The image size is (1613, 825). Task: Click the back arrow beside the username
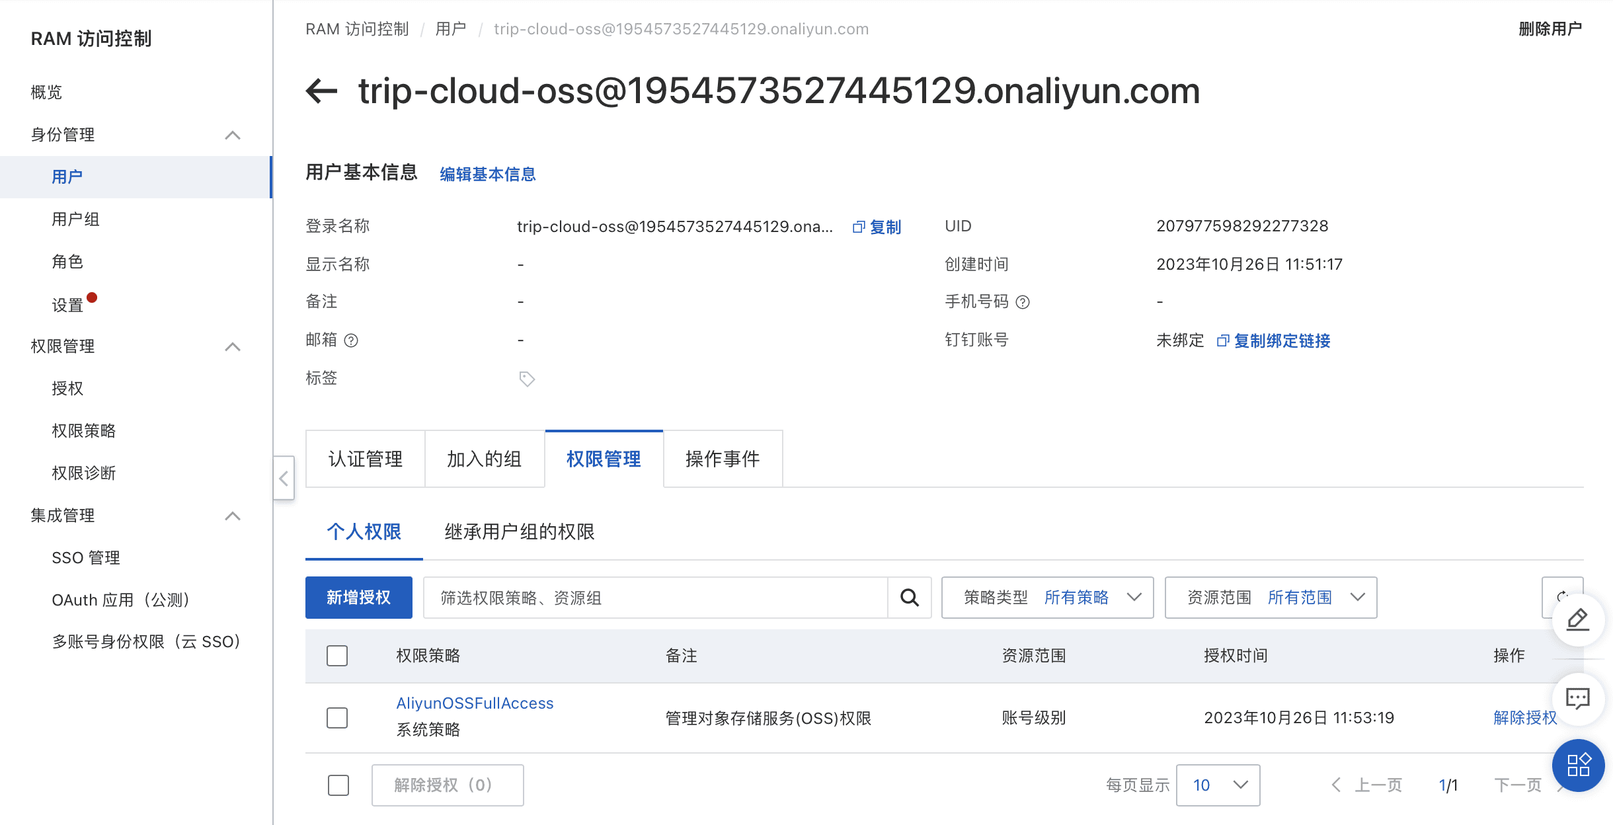coord(322,91)
